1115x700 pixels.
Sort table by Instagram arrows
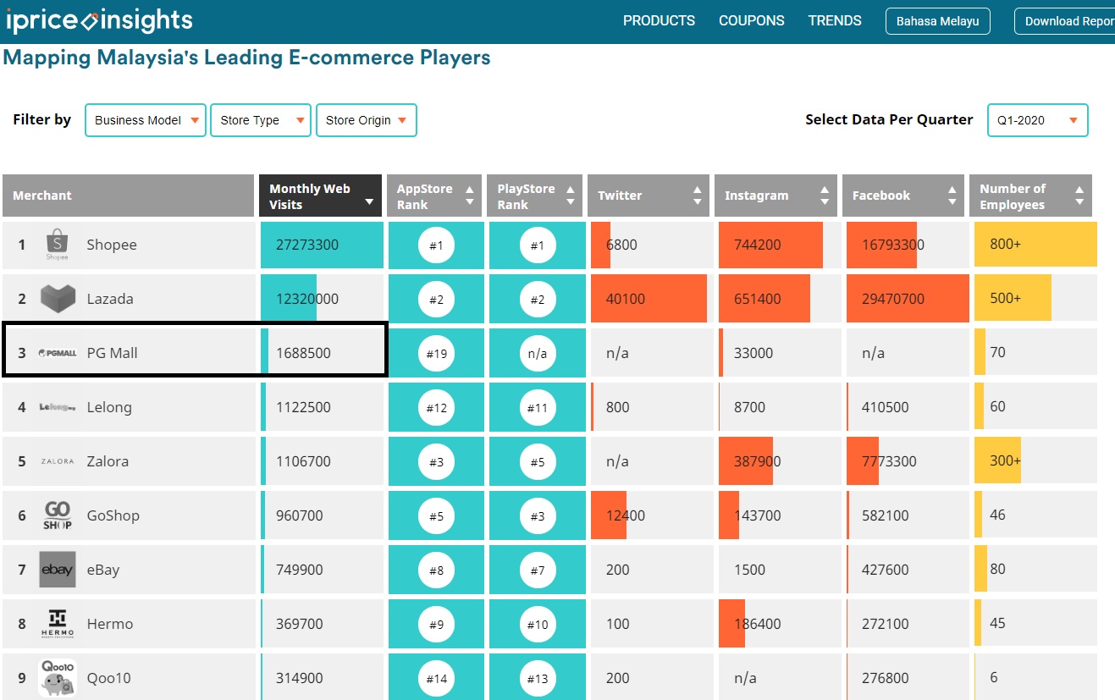click(825, 196)
